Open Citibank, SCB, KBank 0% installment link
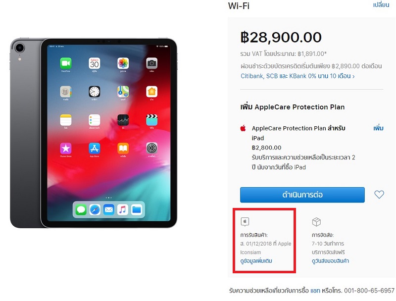The image size is (396, 301). (x=297, y=76)
